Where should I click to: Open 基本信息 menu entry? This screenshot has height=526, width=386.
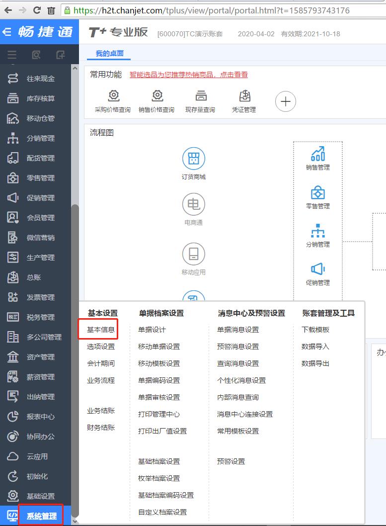coord(101,330)
